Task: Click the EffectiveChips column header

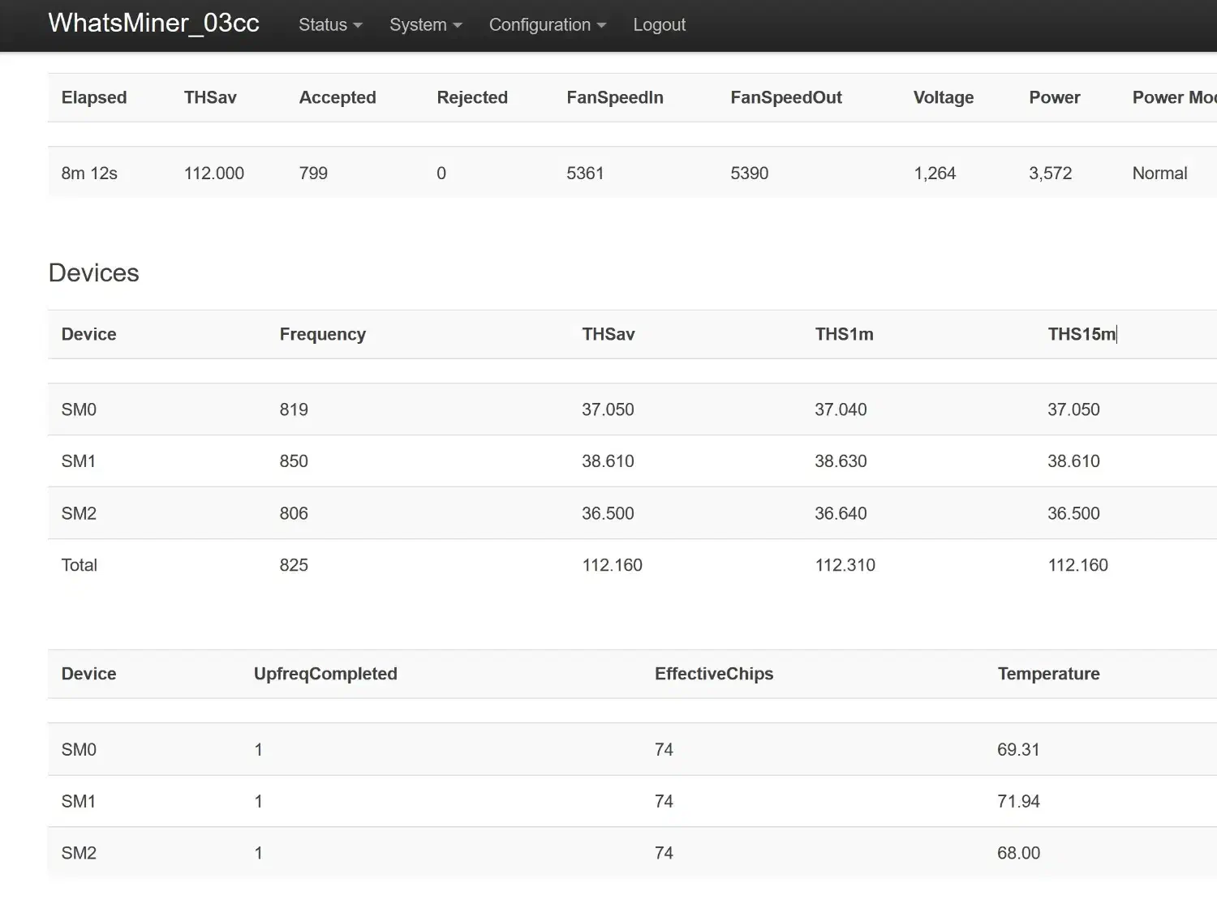Action: tap(713, 674)
